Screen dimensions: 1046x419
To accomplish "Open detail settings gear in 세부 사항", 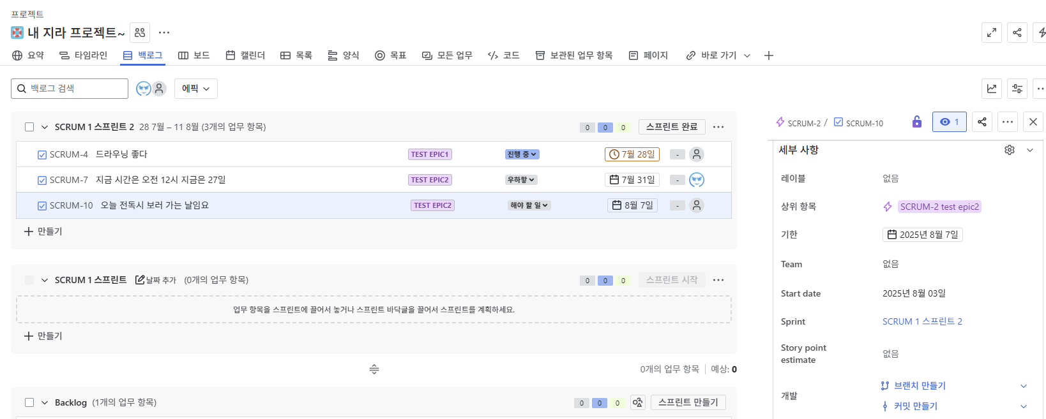I will tap(1010, 150).
